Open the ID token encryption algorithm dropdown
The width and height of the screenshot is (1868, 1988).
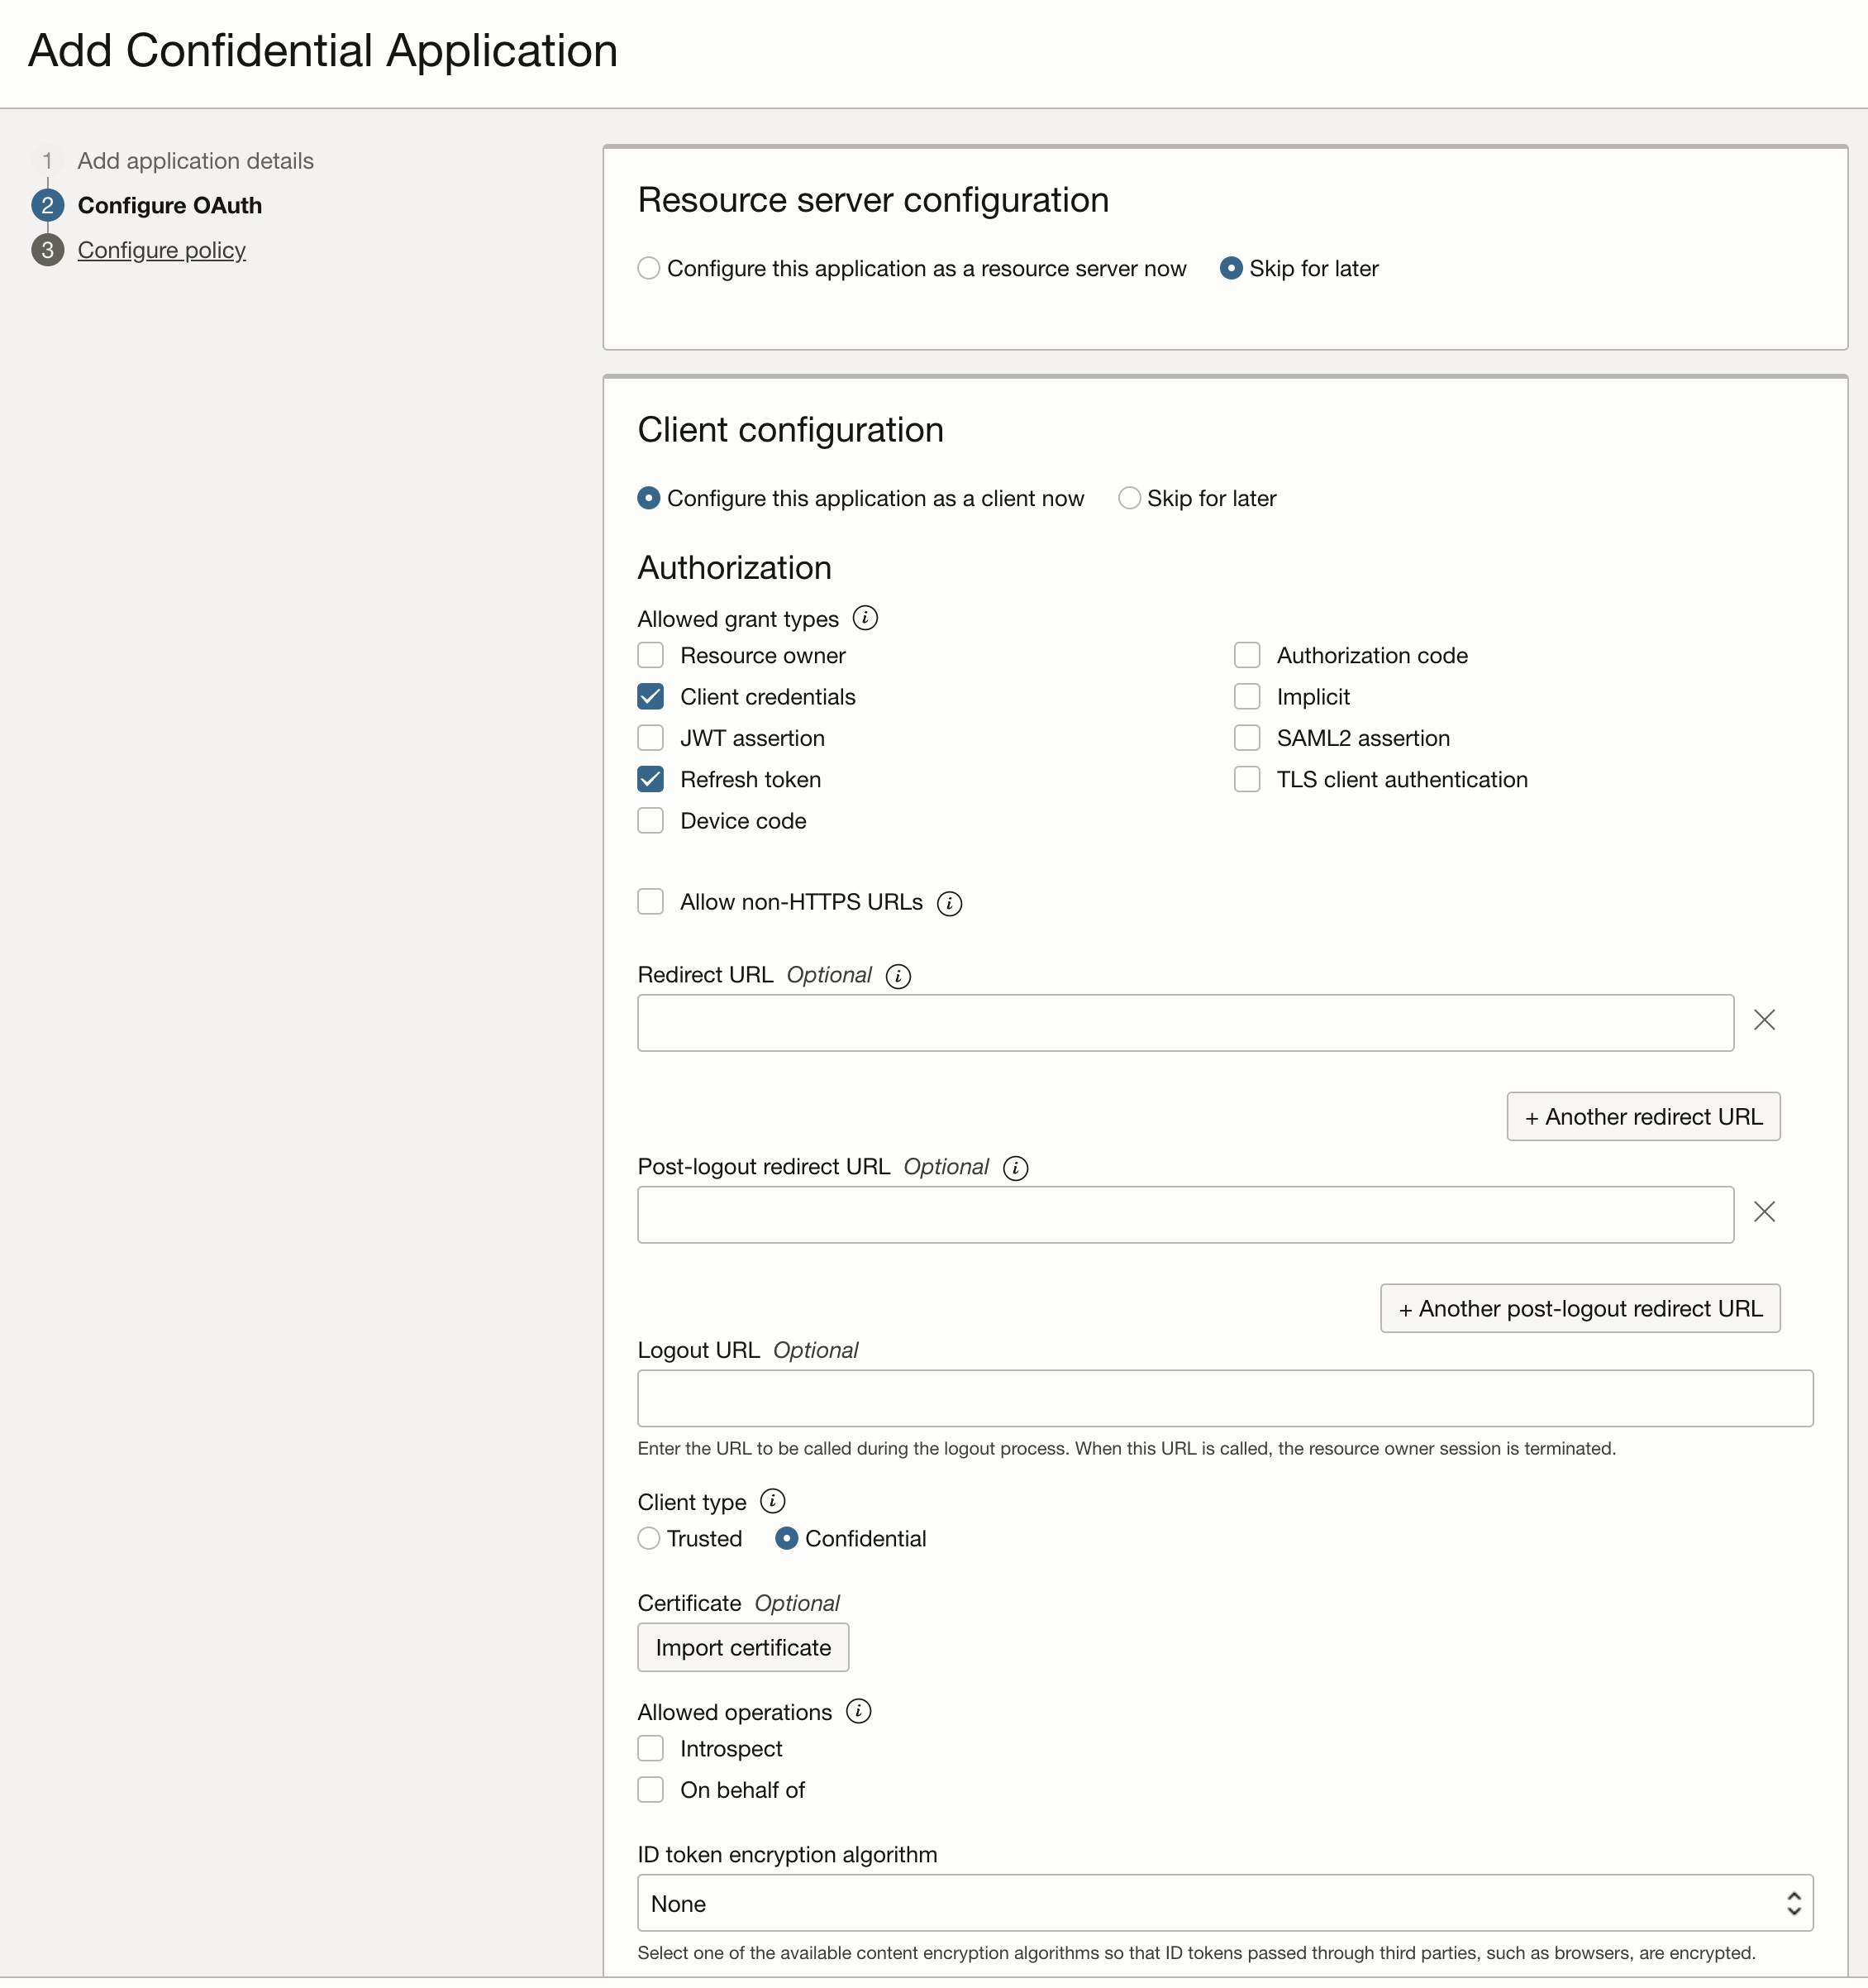pyautogui.click(x=1224, y=1903)
